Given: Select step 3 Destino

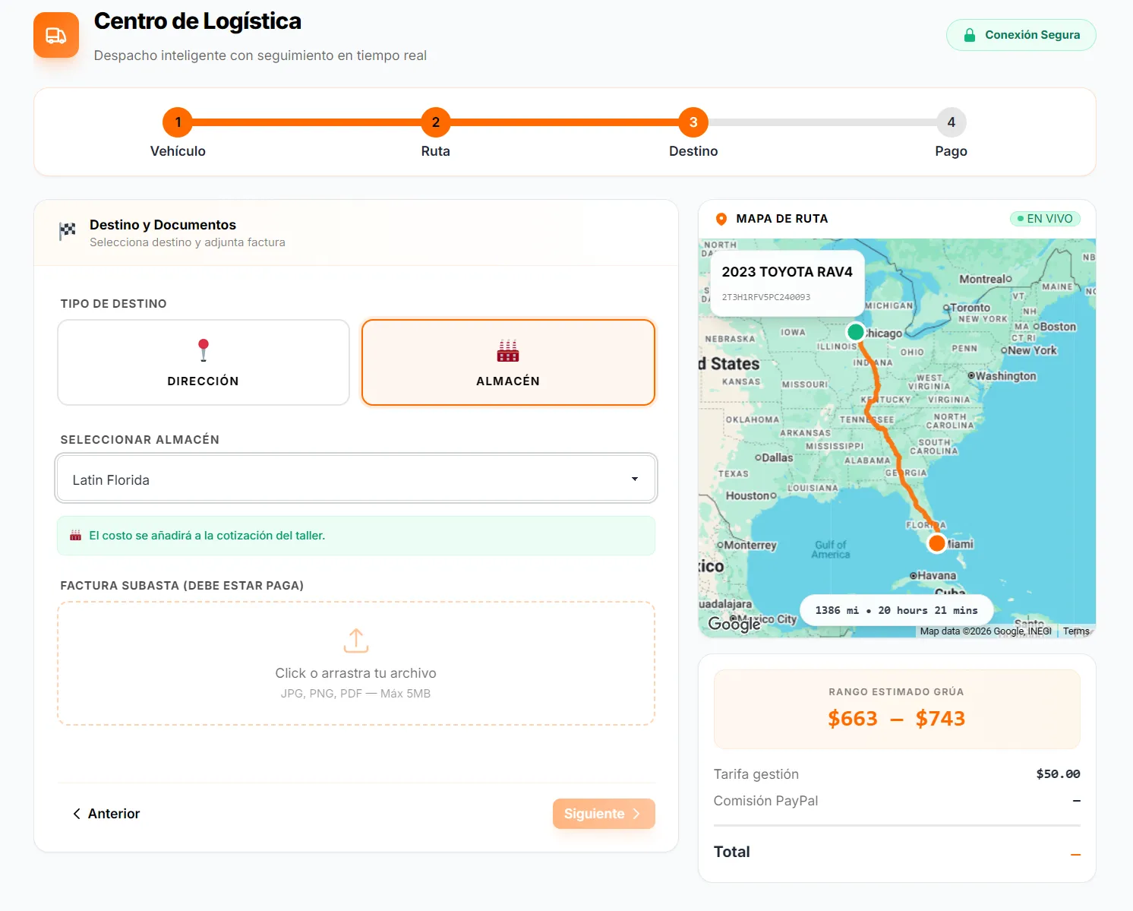Looking at the screenshot, I should [x=693, y=122].
